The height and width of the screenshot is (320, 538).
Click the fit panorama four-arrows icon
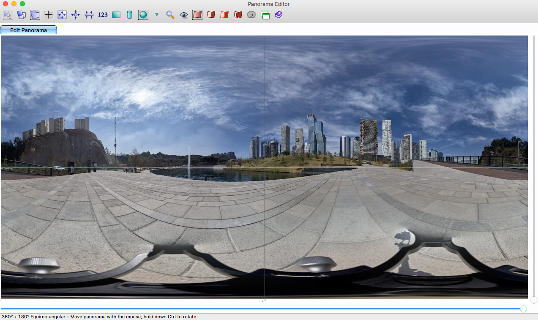coord(62,15)
